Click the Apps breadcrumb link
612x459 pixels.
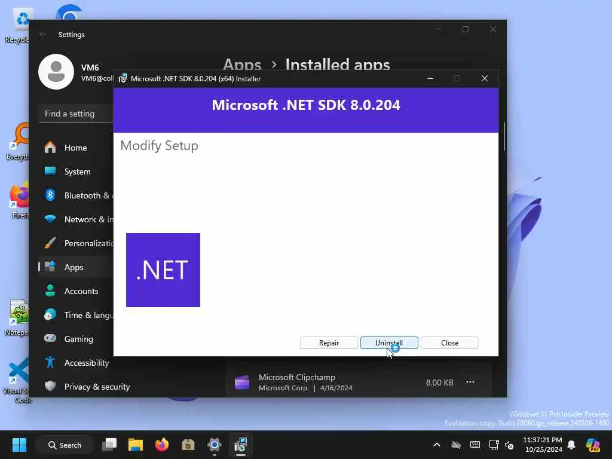(x=242, y=65)
